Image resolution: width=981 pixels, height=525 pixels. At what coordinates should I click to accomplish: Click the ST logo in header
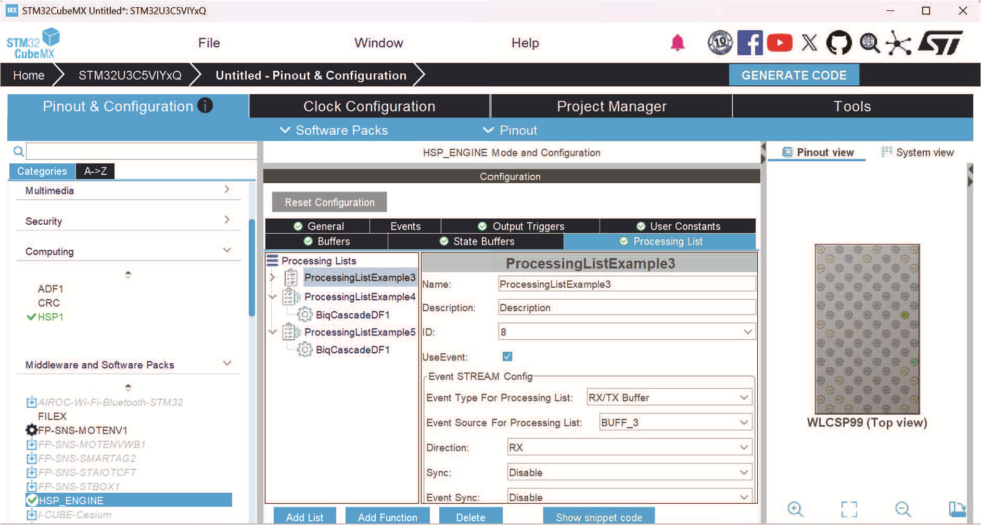tap(940, 43)
